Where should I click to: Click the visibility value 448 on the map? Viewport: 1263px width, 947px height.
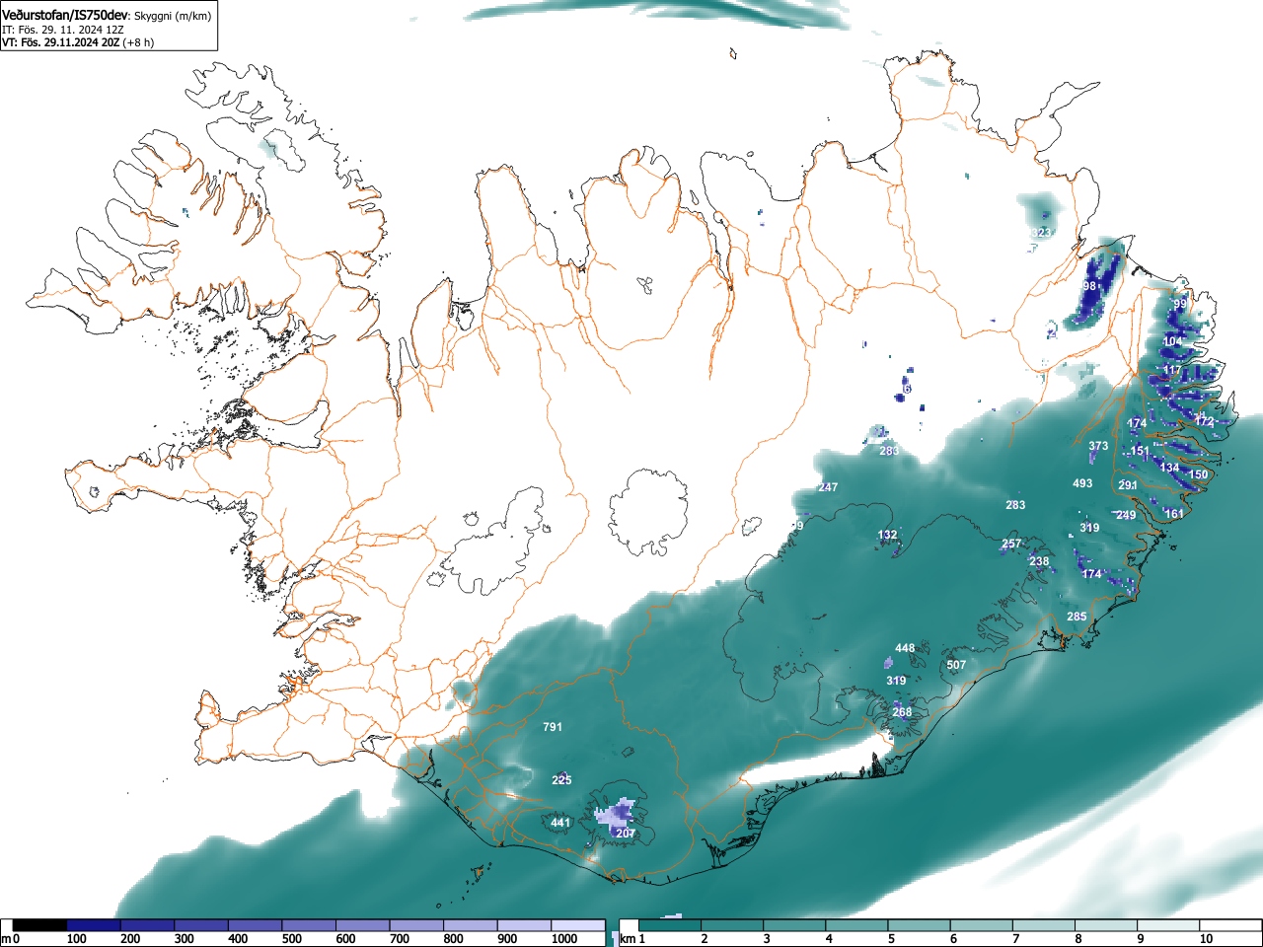pos(905,648)
